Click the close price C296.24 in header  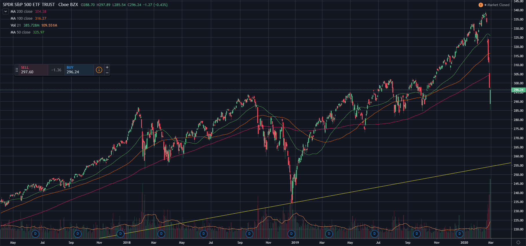click(x=134, y=5)
